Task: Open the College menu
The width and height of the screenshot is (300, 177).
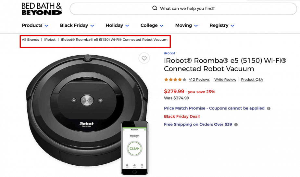Action: (x=152, y=25)
